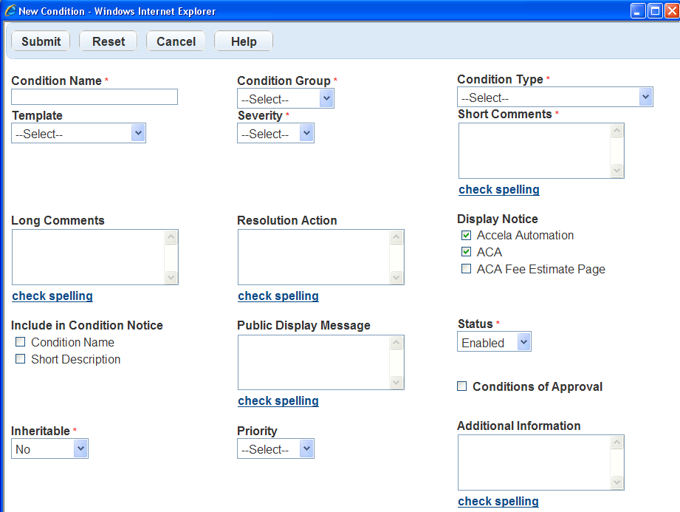Toggle the Conditions of Approval checkbox

click(x=461, y=386)
